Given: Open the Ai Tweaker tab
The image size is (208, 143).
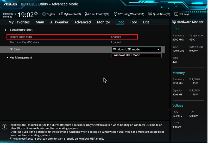Looking at the screenshot, I should click(59, 22).
